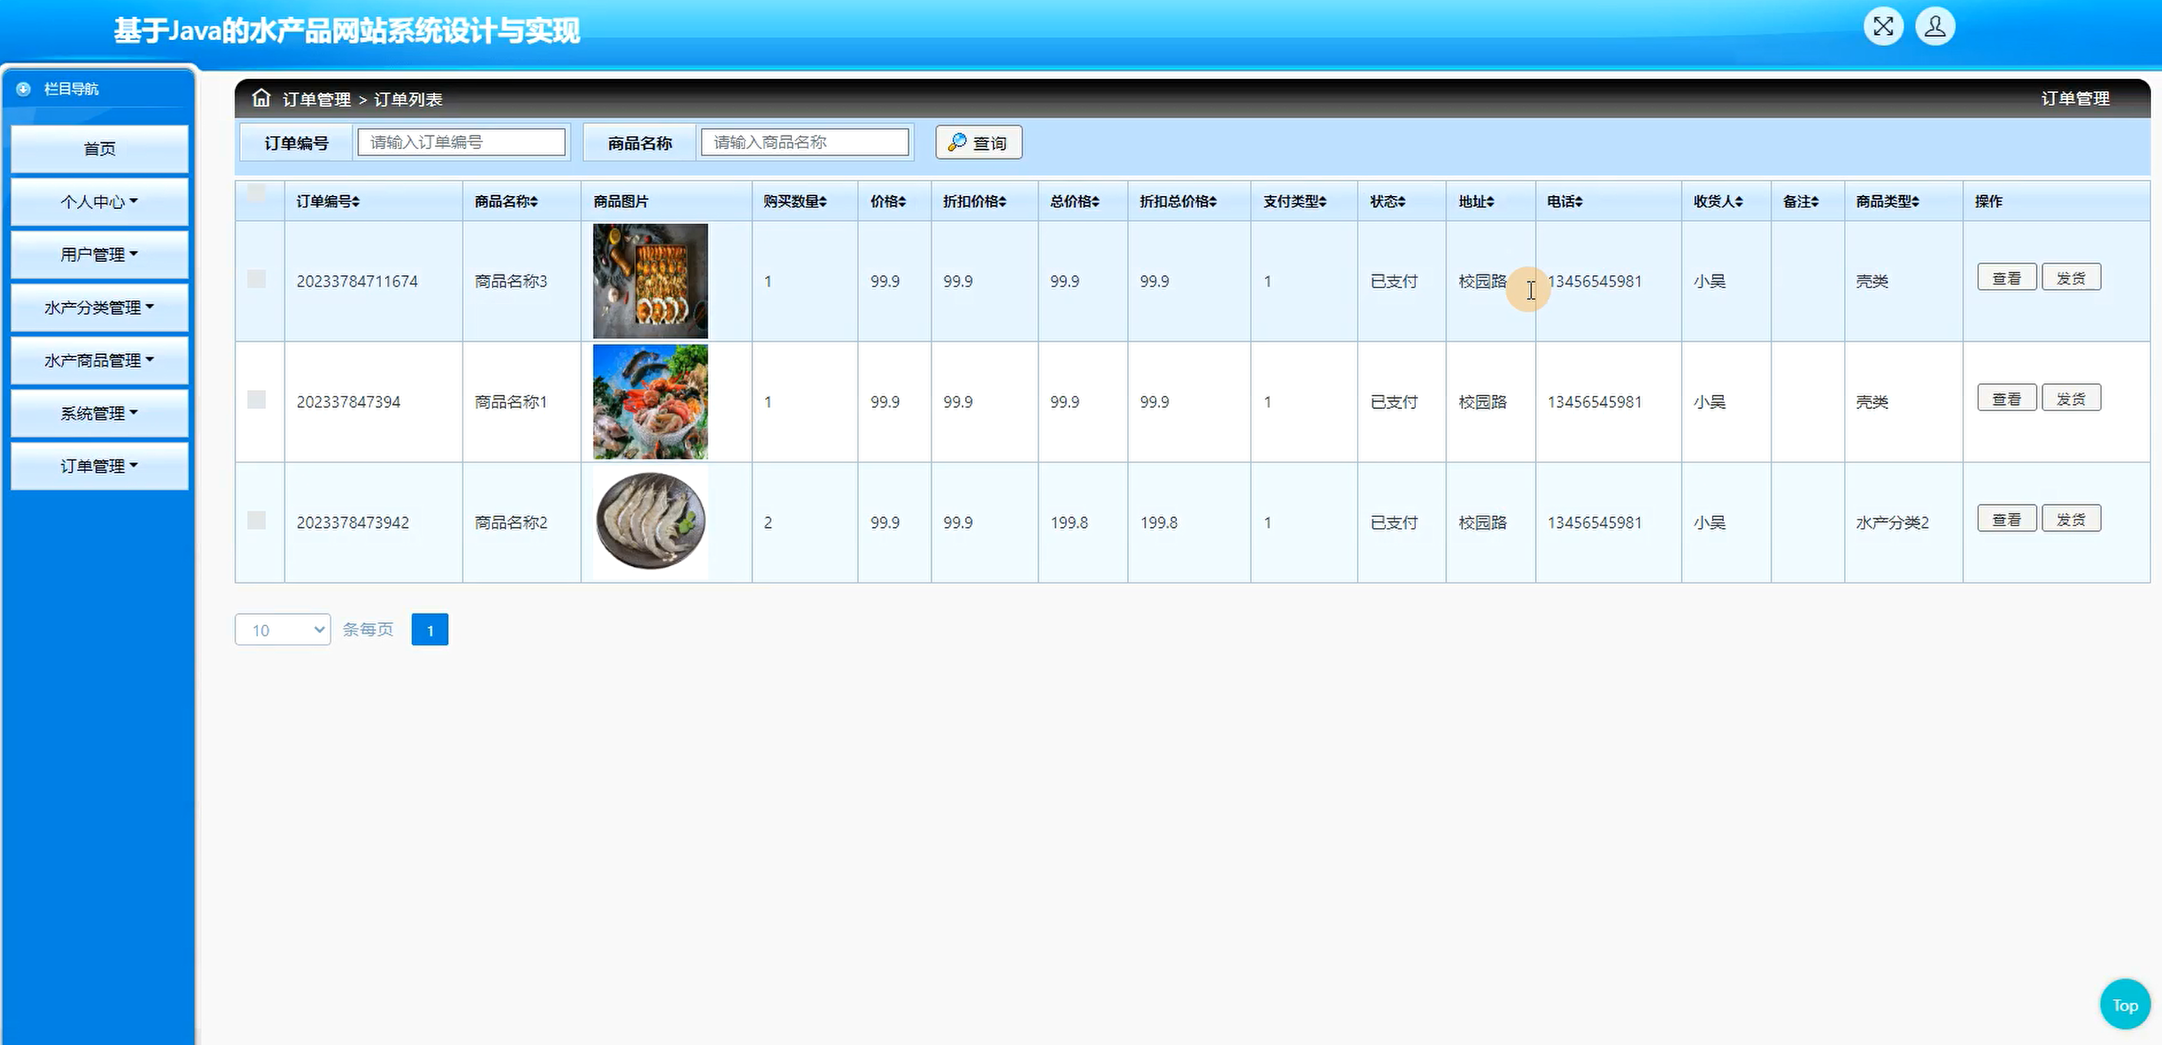Viewport: 2162px width, 1045px height.
Task: Open the grilled seafood image for 商品名称3
Action: (x=651, y=281)
